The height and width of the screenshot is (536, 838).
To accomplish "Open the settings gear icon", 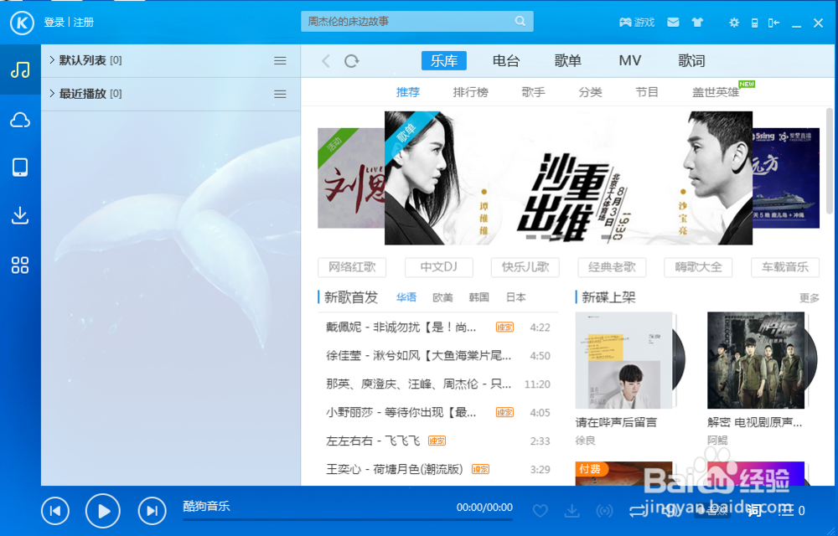I will click(x=734, y=23).
